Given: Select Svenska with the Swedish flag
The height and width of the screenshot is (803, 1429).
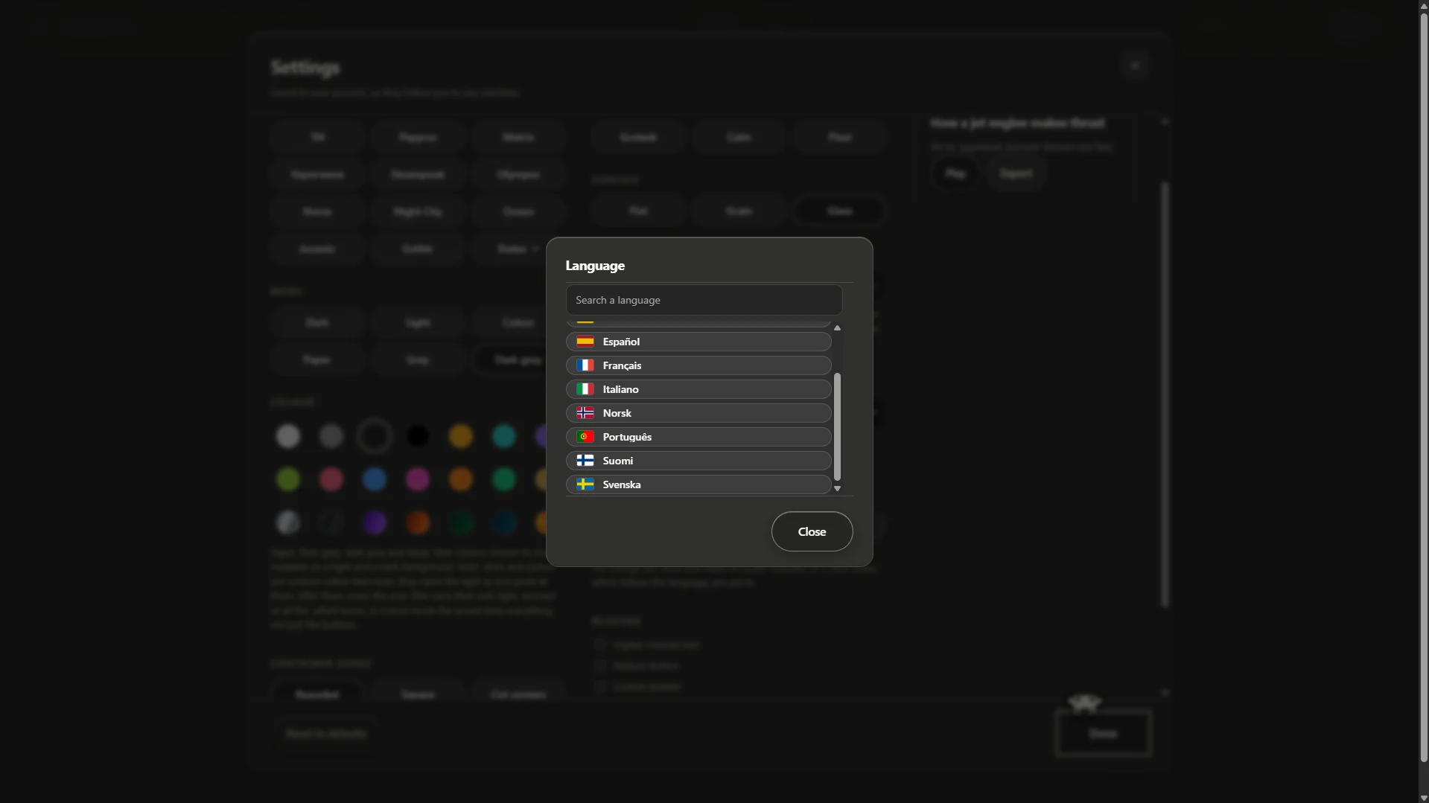Looking at the screenshot, I should click(698, 484).
